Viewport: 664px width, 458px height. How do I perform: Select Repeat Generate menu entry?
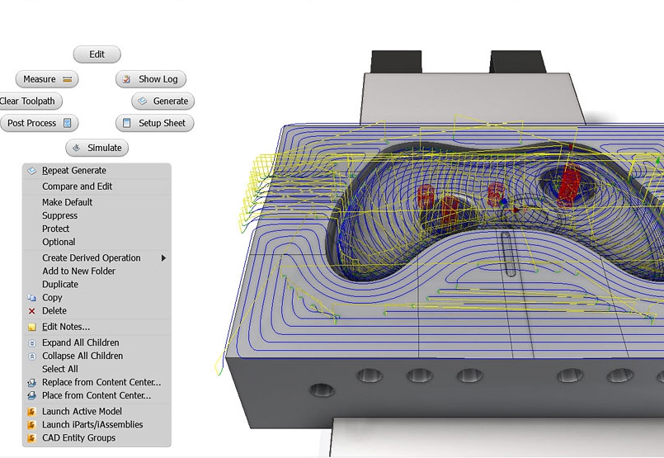(x=73, y=170)
